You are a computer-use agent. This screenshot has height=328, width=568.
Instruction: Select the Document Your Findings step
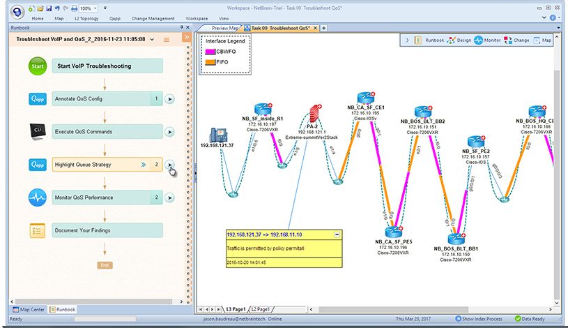point(107,230)
